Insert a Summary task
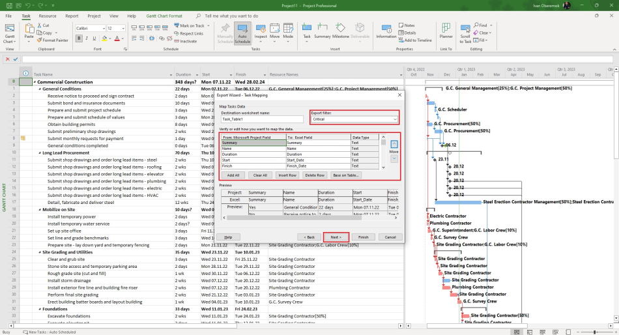The height and width of the screenshot is (335, 619). coord(322,31)
